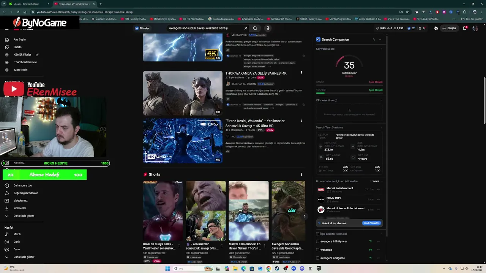
Task: Open Daha sonra izle watch later
Action: (23, 185)
